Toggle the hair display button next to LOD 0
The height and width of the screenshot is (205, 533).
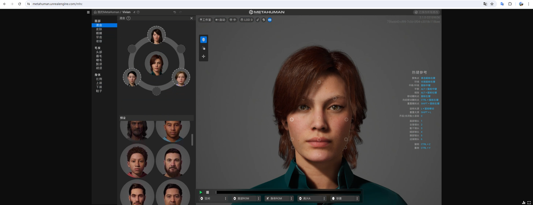tap(258, 20)
